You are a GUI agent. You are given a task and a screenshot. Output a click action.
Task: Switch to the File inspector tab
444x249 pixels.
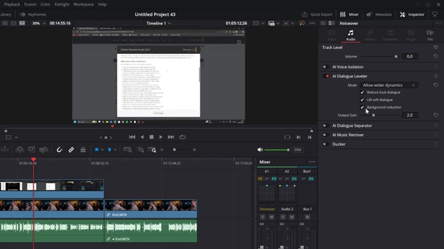430,35
